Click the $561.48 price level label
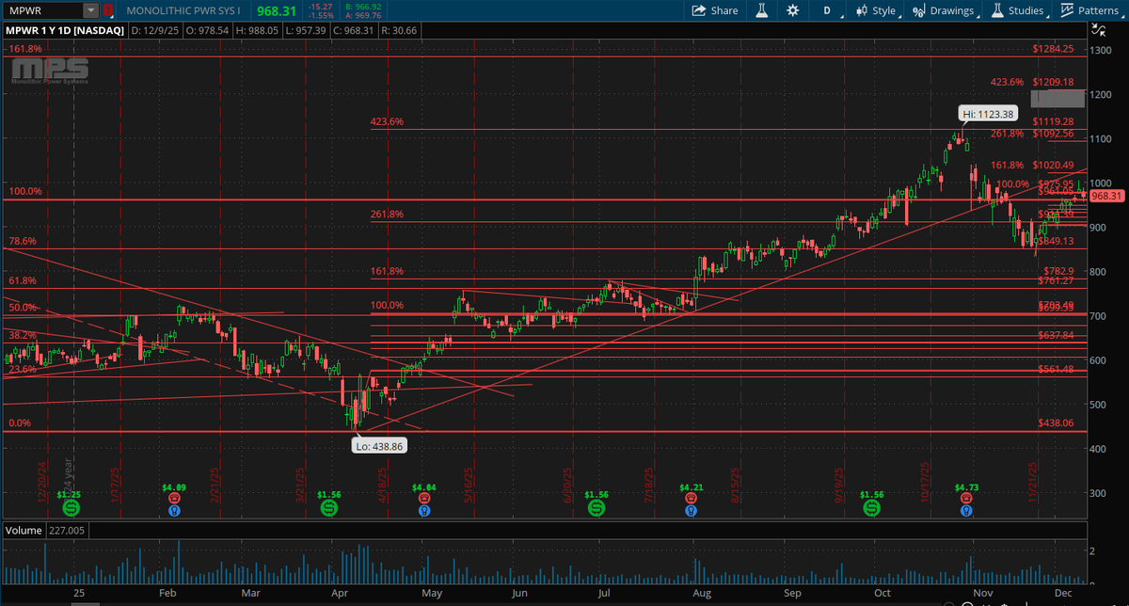The width and height of the screenshot is (1129, 606). (1056, 369)
